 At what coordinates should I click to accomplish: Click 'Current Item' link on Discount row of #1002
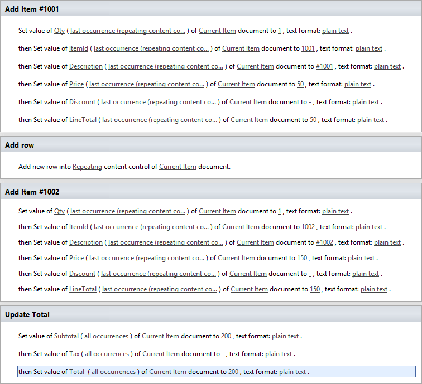coord(248,274)
